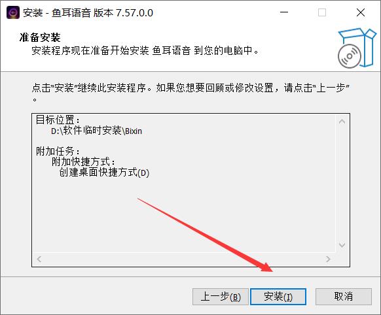This screenshot has height=315, width=381.
Task: Close the installer window
Action: pos(361,12)
